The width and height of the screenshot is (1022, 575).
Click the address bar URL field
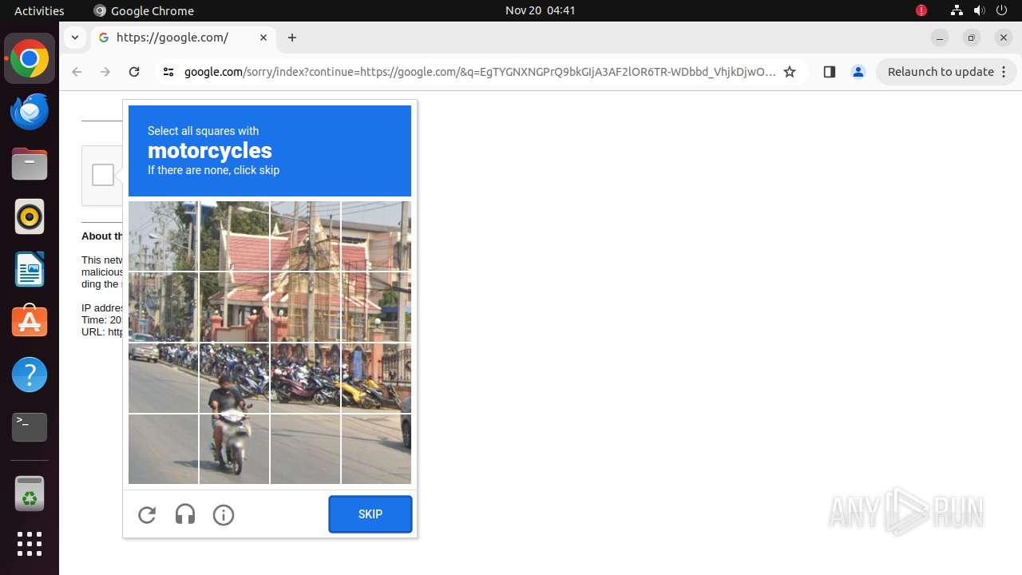pos(480,72)
